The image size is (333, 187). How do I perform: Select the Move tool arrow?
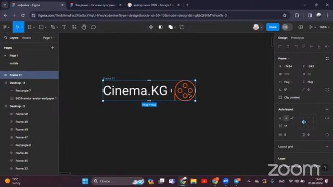(17, 27)
